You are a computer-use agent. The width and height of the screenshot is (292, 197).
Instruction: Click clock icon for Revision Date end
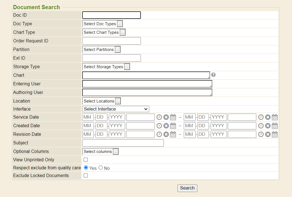pos(261,134)
